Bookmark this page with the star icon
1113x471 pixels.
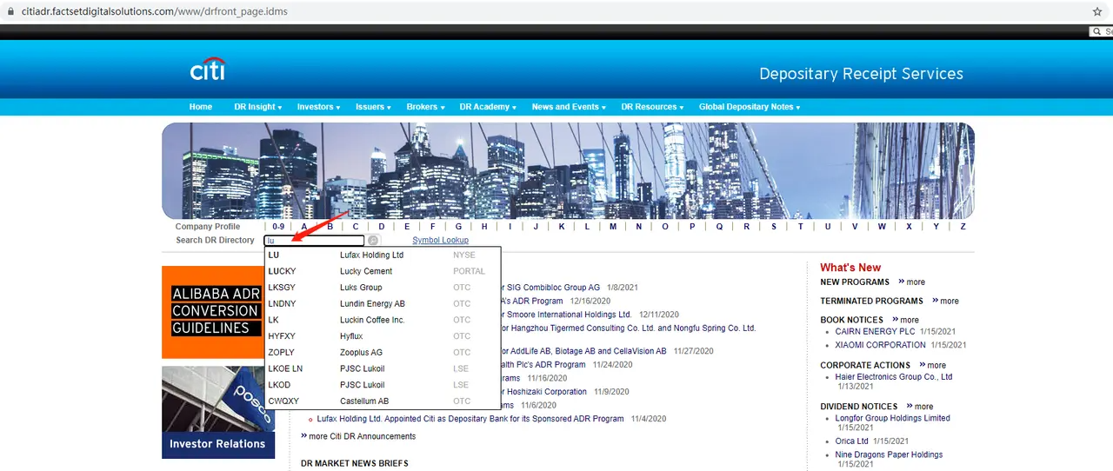1096,12
